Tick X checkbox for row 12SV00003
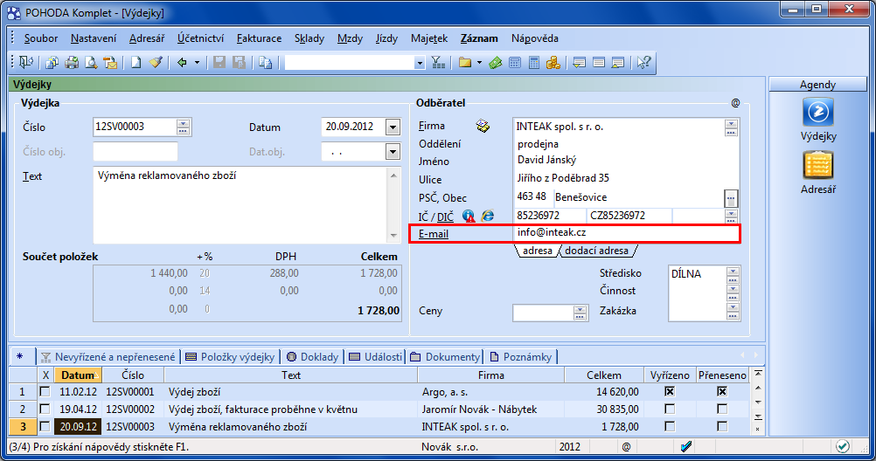This screenshot has height=461, width=876. coord(45,426)
